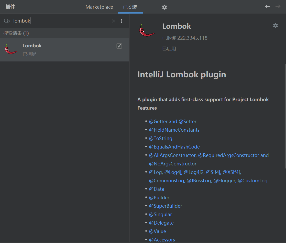286x243 pixels.
Task: Click the description panel scrollbar
Action: coord(285,115)
